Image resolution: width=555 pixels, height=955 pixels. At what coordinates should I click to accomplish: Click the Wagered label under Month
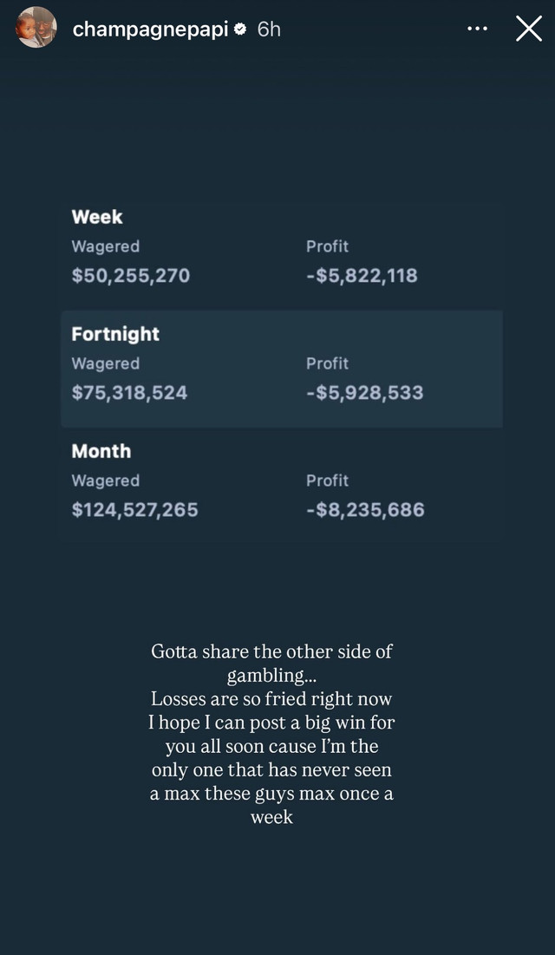coord(106,481)
